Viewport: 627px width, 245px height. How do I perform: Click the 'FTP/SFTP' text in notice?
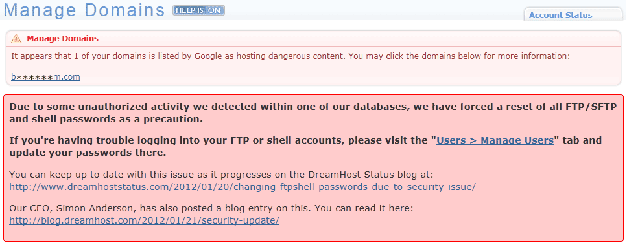(x=587, y=107)
